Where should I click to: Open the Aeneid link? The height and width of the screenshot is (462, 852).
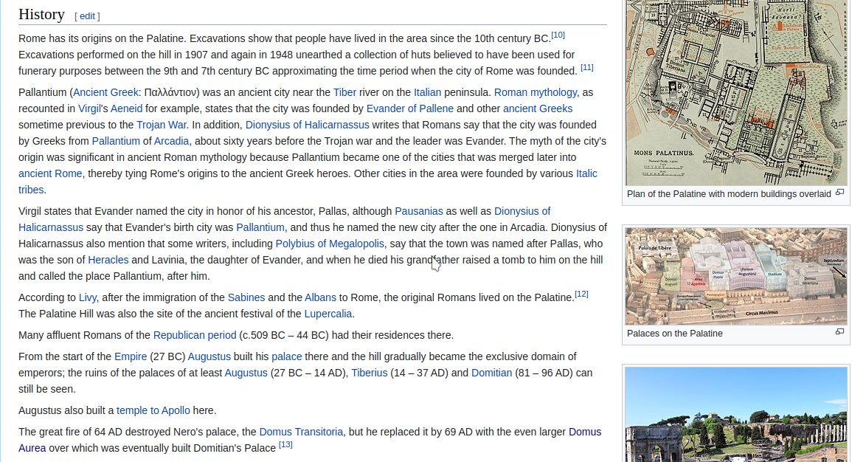click(x=126, y=108)
